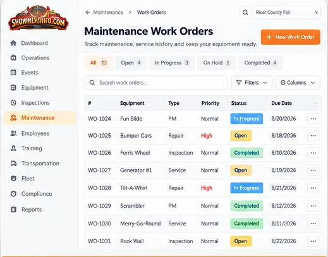Click Open status badge for Bumper Cars

(241, 136)
